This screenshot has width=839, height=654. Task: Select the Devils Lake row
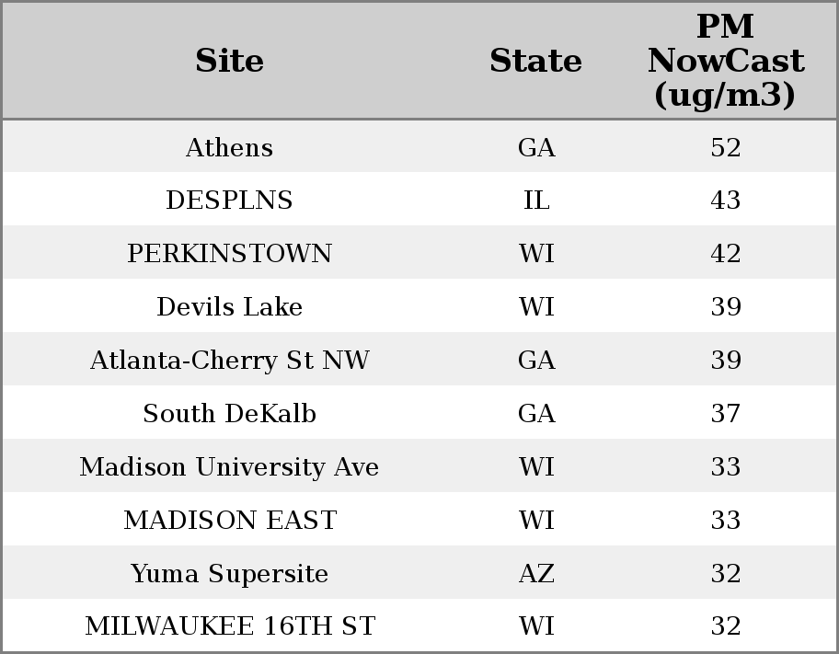(229, 307)
